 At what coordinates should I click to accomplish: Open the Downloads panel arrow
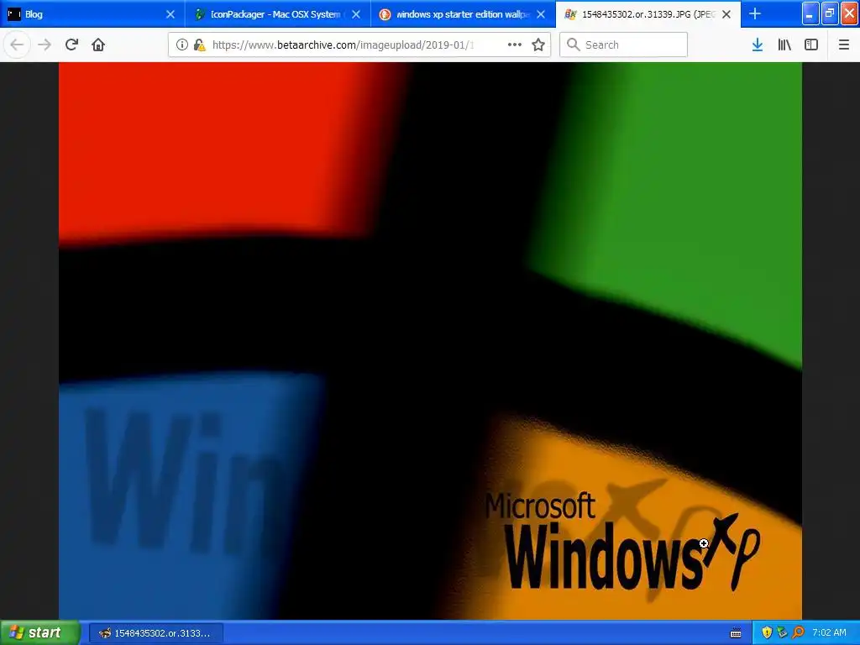758,45
